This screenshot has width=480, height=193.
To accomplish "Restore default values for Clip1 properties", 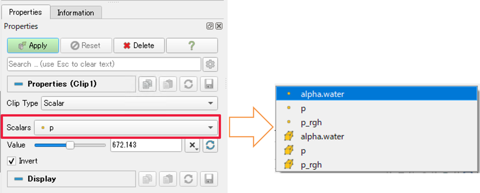I will point(188,84).
